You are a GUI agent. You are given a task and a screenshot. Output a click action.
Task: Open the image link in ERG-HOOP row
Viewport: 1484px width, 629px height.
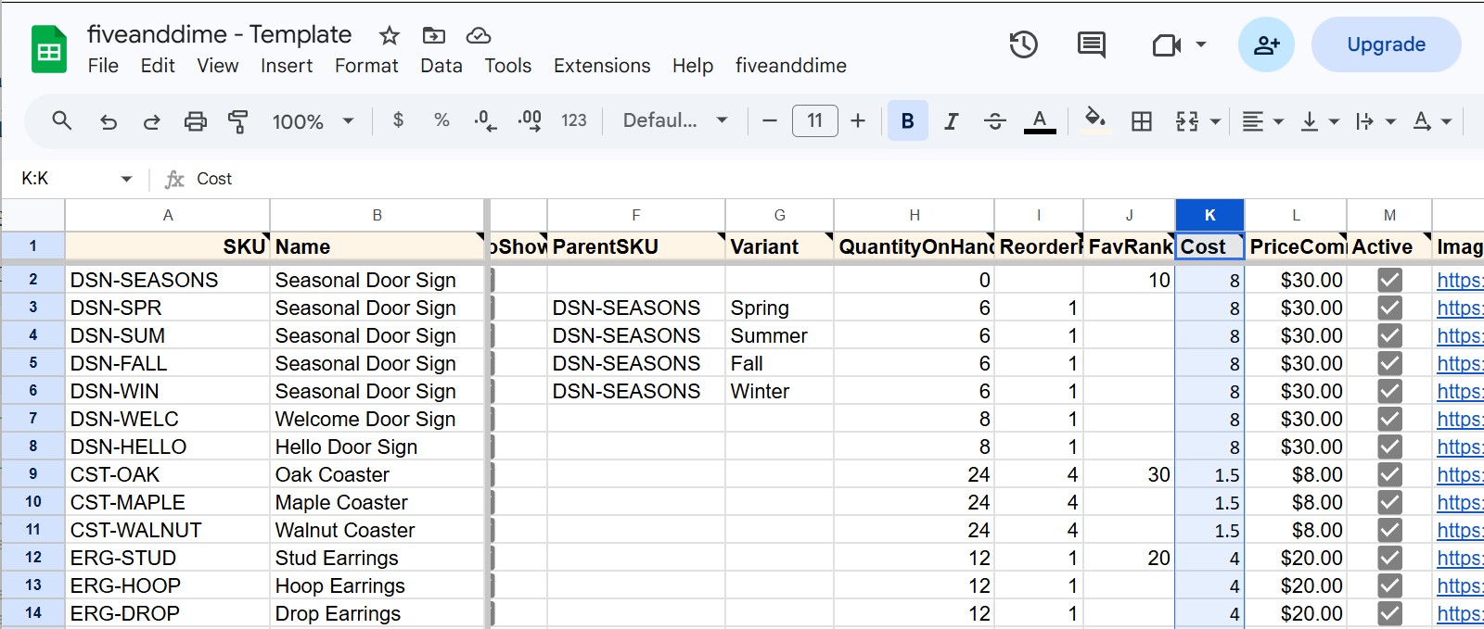click(x=1460, y=585)
